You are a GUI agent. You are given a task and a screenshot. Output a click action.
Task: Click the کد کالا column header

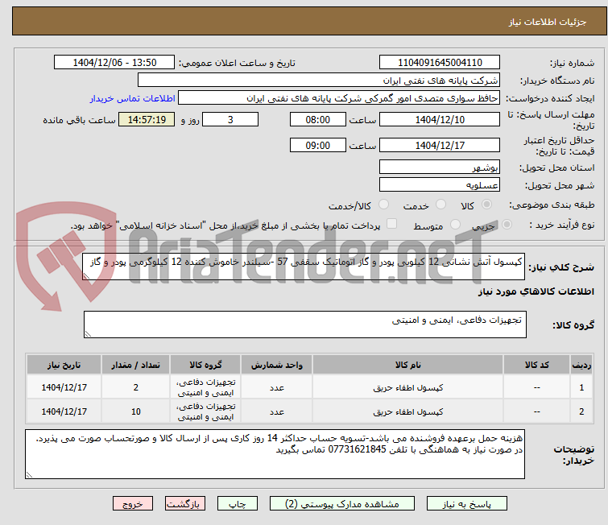click(536, 365)
